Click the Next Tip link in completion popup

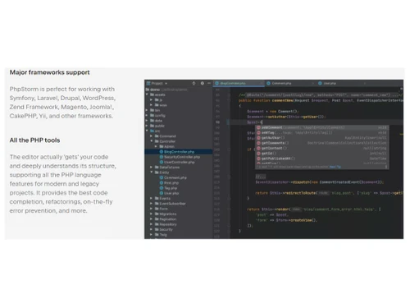pyautogui.click(x=335, y=167)
